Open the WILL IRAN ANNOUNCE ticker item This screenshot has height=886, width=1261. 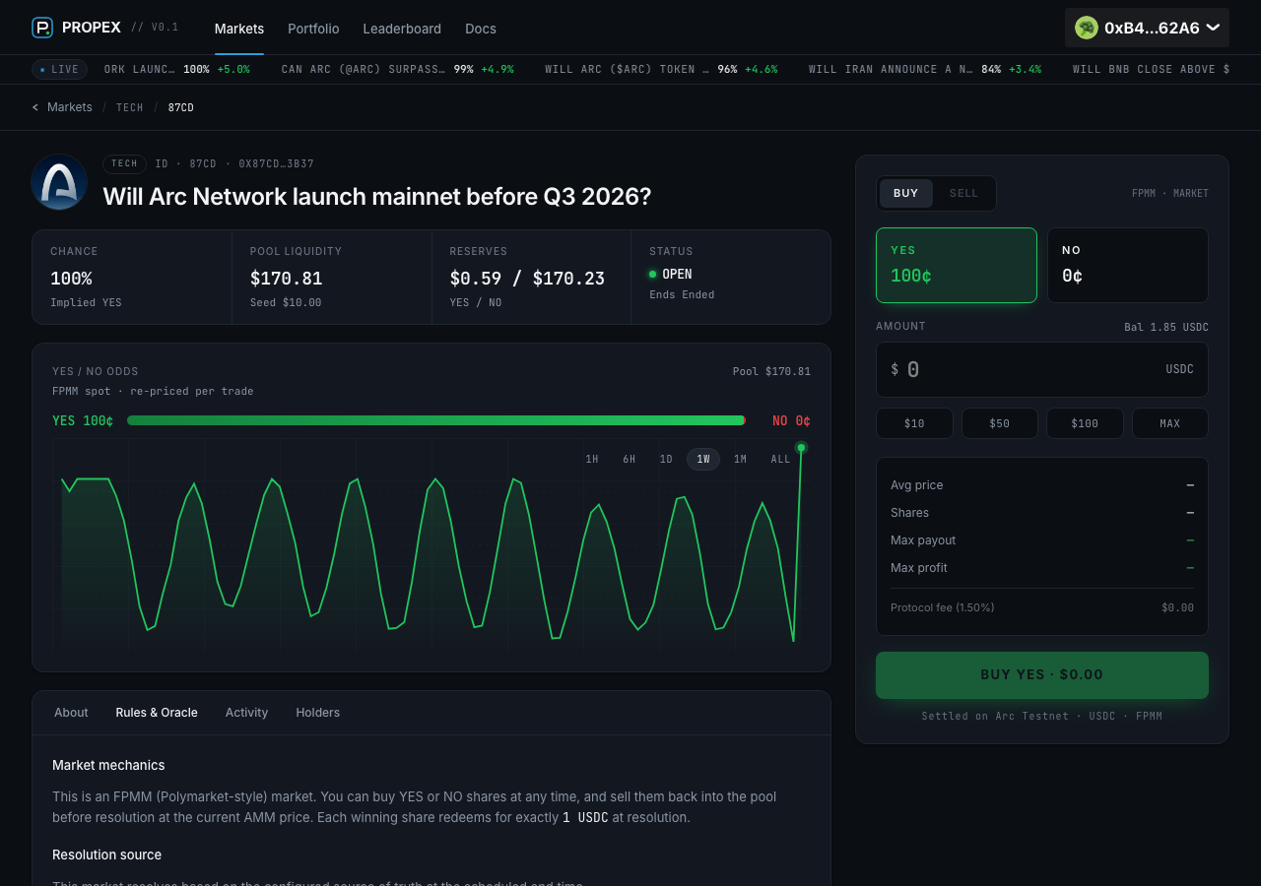[925, 70]
